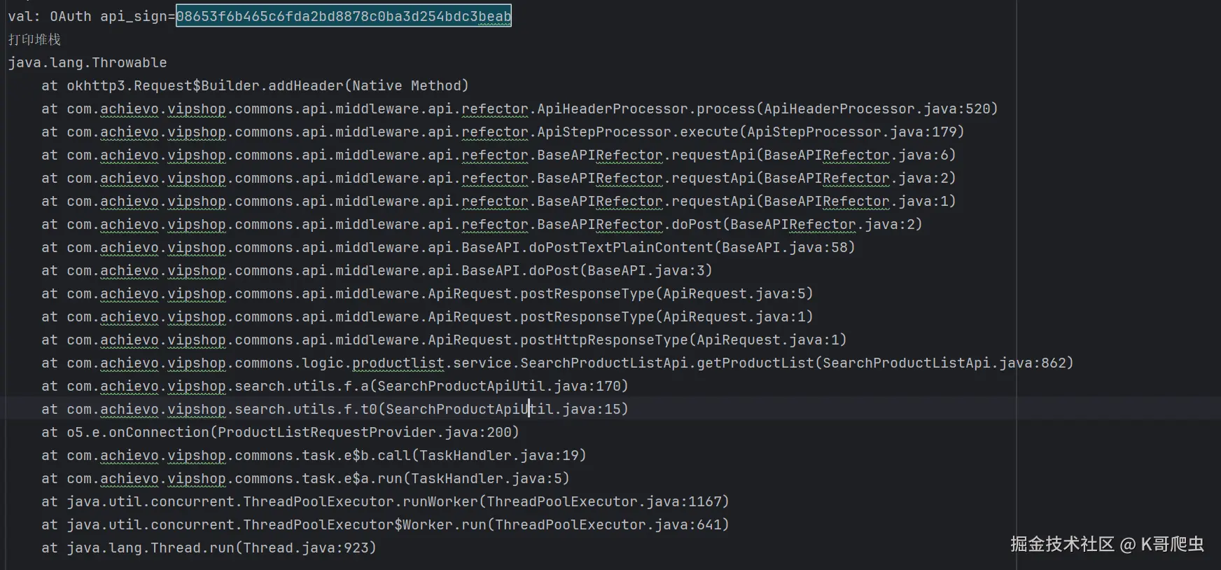The width and height of the screenshot is (1221, 570).
Task: Click the 打印堆栈 log line
Action: [34, 39]
